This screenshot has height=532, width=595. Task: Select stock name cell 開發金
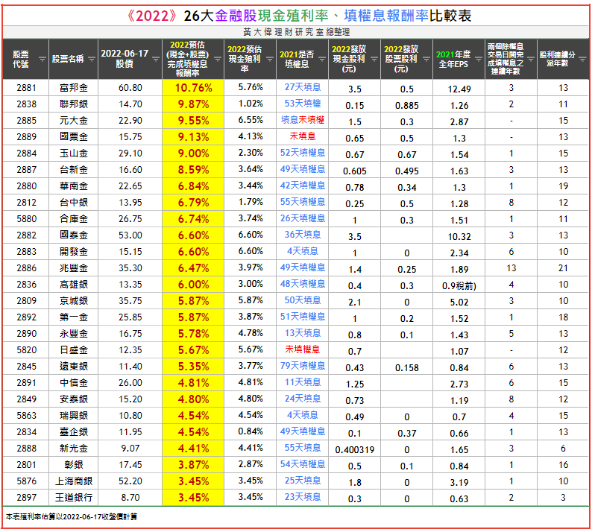[74, 251]
